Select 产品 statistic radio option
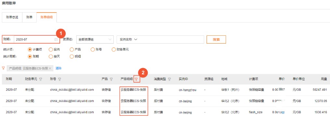330x118 pixels. click(71, 50)
